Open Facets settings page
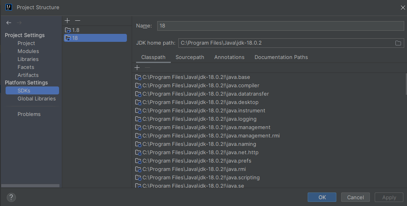407x206 pixels. coord(26,67)
